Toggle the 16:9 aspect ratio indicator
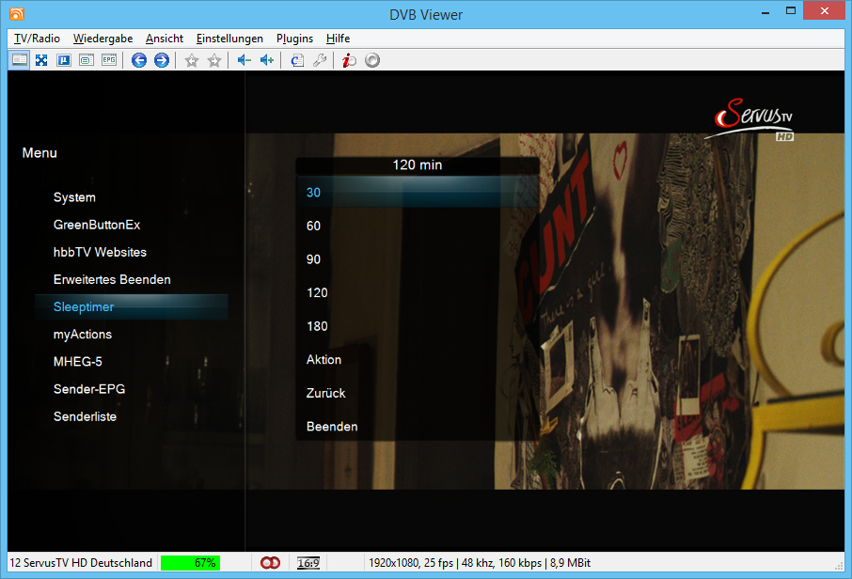 click(308, 563)
